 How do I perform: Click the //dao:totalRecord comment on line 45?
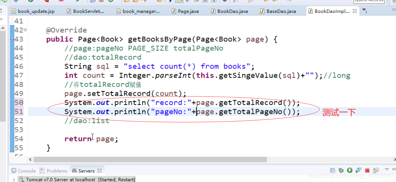103,57
